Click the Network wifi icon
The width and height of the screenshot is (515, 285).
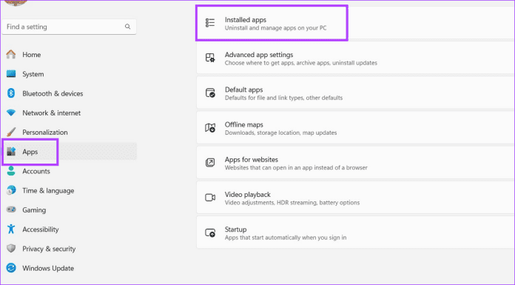[11, 113]
